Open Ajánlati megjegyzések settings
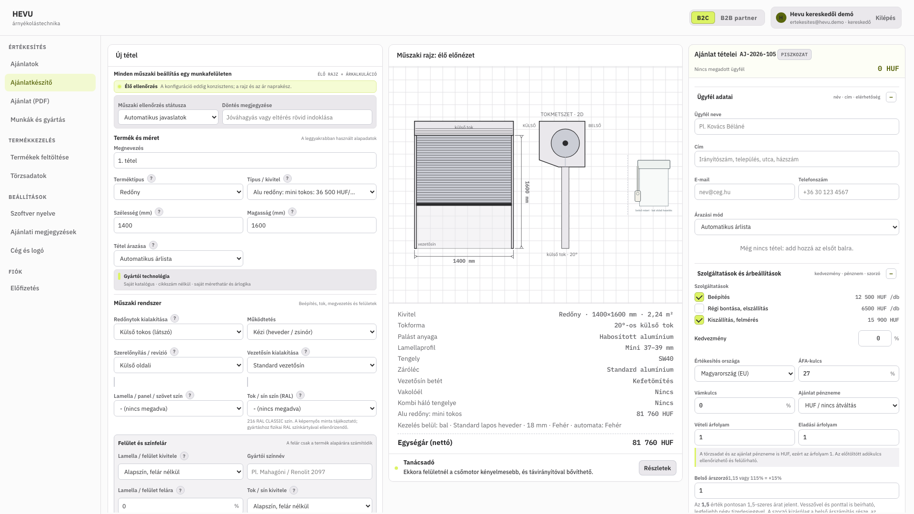This screenshot has height=514, width=914. pos(50,232)
